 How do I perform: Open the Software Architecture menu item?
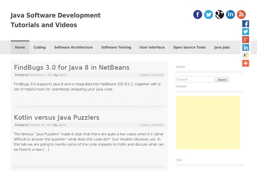coord(73,47)
